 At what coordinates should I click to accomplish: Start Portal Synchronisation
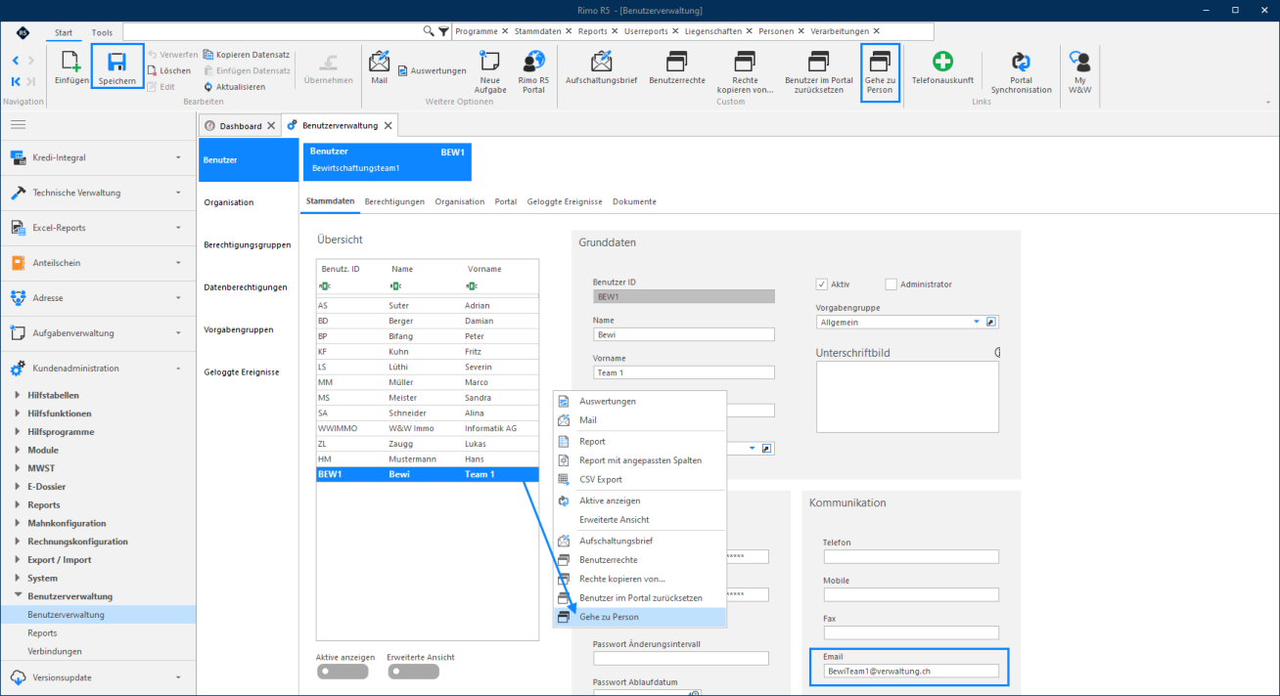[1021, 71]
